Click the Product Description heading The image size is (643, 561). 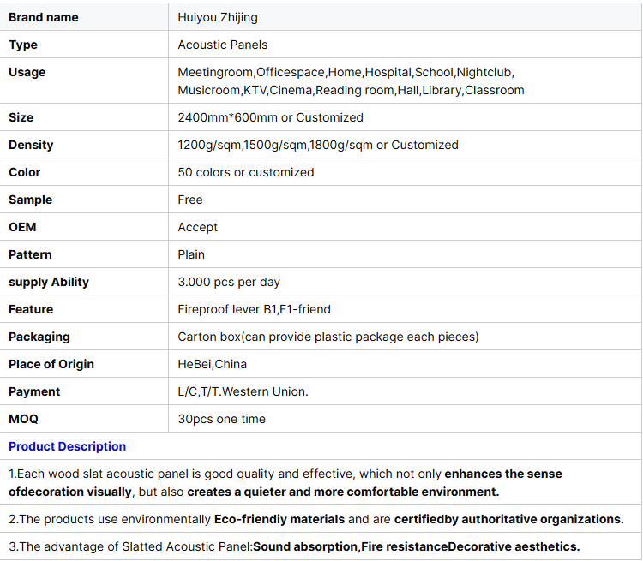pos(67,446)
